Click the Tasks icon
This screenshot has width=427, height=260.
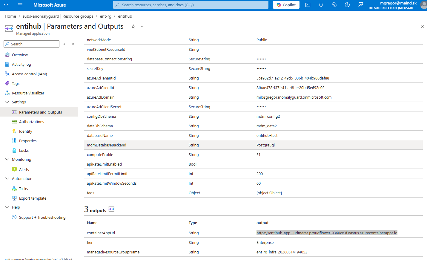point(14,189)
